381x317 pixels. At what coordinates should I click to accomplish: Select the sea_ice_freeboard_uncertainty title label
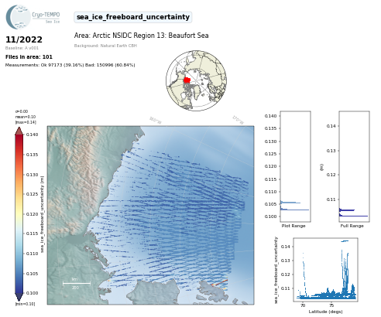[133, 17]
